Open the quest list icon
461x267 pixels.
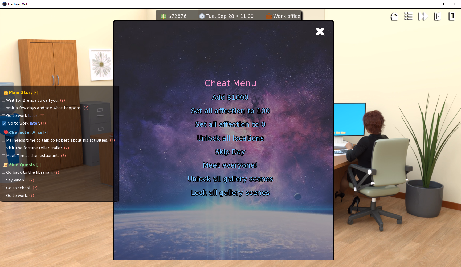[x=408, y=16]
